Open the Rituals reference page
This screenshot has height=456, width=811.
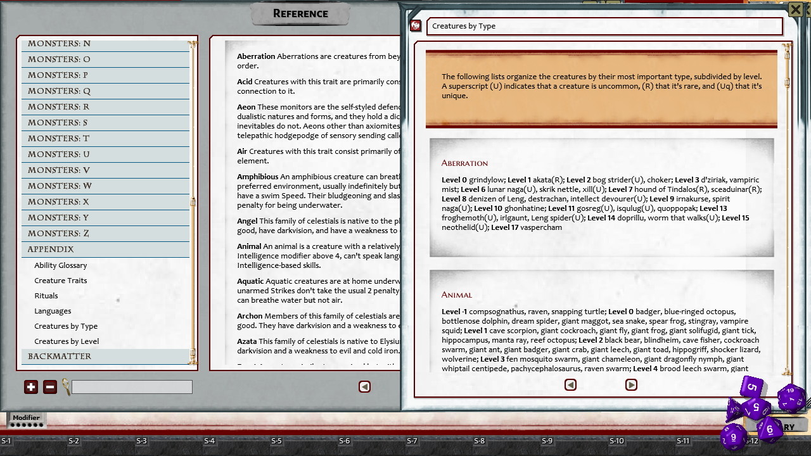[x=46, y=295]
